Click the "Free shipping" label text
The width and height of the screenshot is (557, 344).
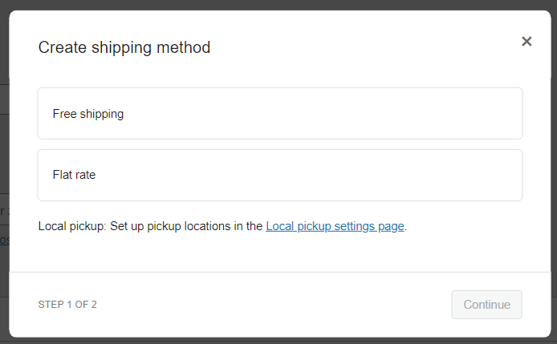[88, 114]
